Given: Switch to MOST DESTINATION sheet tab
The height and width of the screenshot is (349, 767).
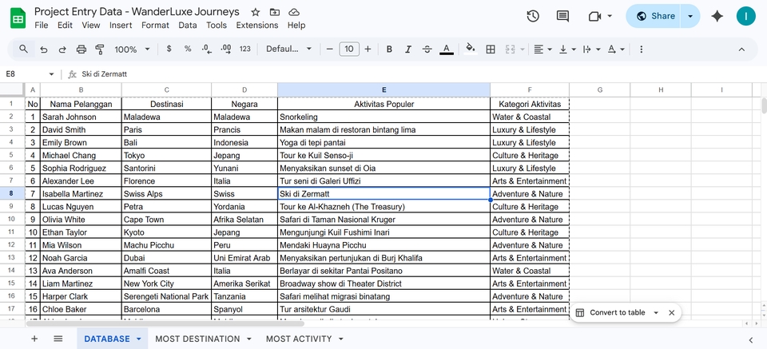Looking at the screenshot, I should pyautogui.click(x=197, y=339).
